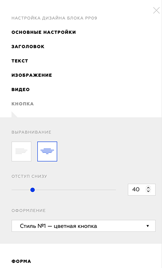This screenshot has width=162, height=268.
Task: Click the dropdown arrow in the Оформление selector
Action: point(148,226)
